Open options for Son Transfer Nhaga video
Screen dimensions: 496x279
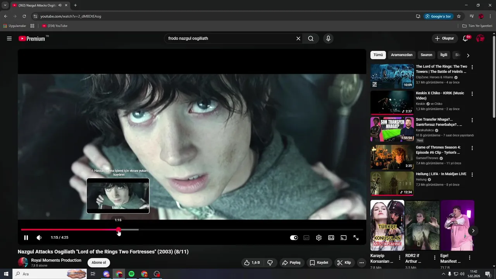[x=472, y=120]
